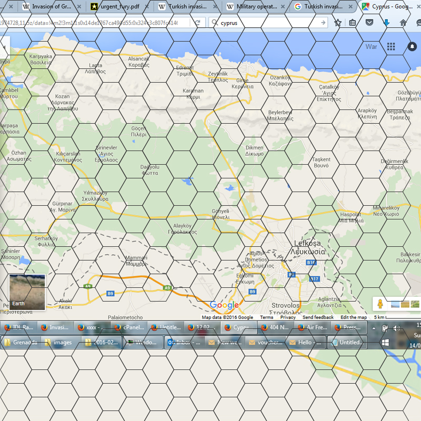Open '404 N...' Firefox taskbar window
This screenshot has height=421, width=421.
276,327
